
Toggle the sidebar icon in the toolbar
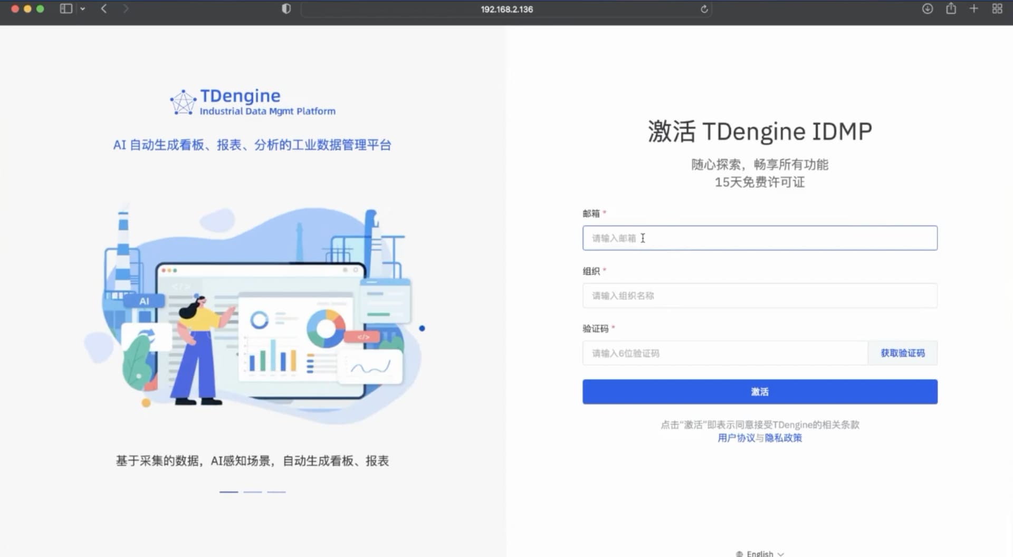[65, 9]
